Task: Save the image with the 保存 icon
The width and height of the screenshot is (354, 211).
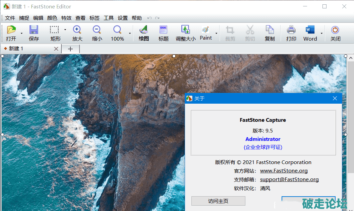Action: tap(34, 30)
